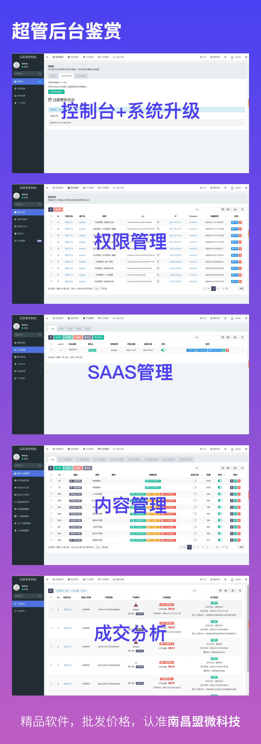Click the page-jump input beside 跳转 in the 内容管理 screenshot
261x744 pixels.
tap(234, 547)
